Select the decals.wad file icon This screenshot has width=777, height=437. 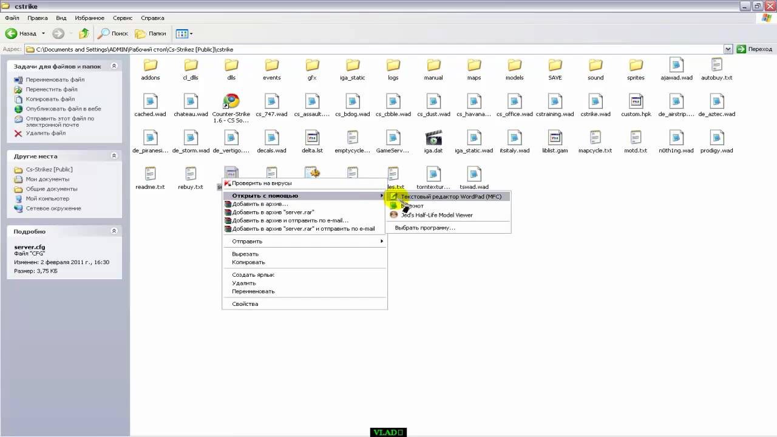tap(272, 138)
